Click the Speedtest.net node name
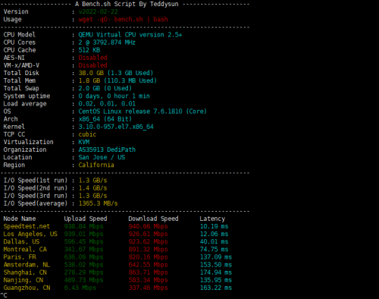Viewport: 379px width, 299px height. tap(27, 226)
